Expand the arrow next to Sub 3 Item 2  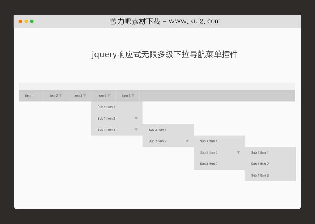239,152
